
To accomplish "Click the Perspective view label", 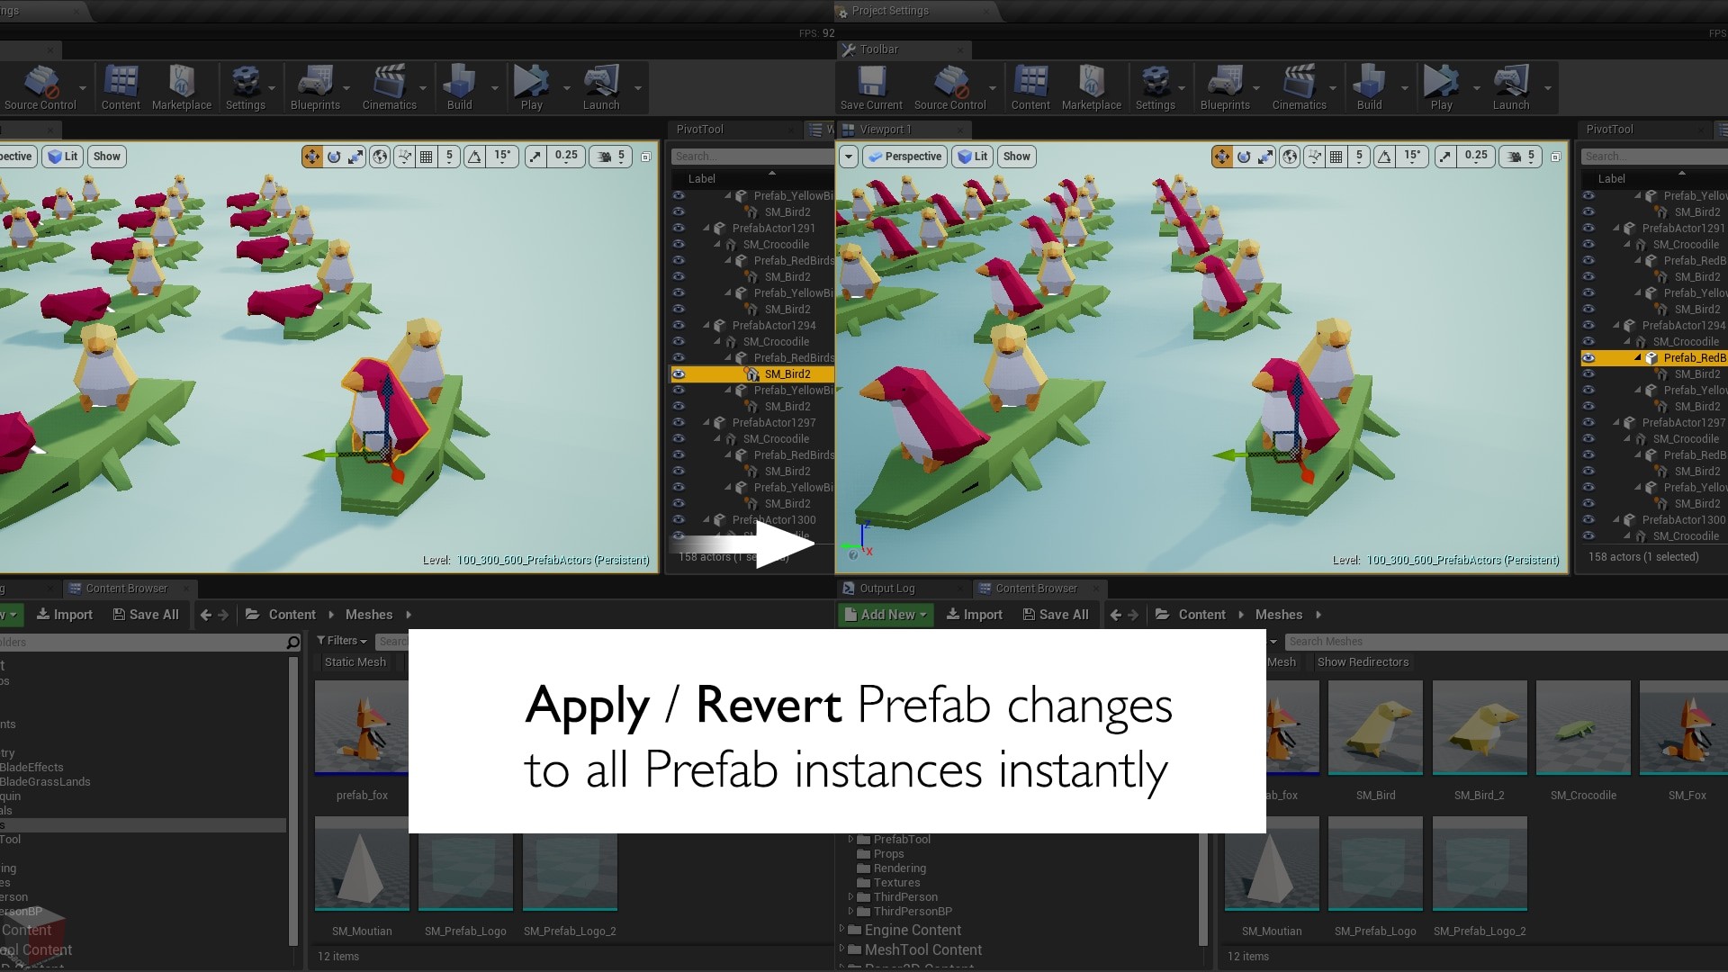I will click(913, 156).
